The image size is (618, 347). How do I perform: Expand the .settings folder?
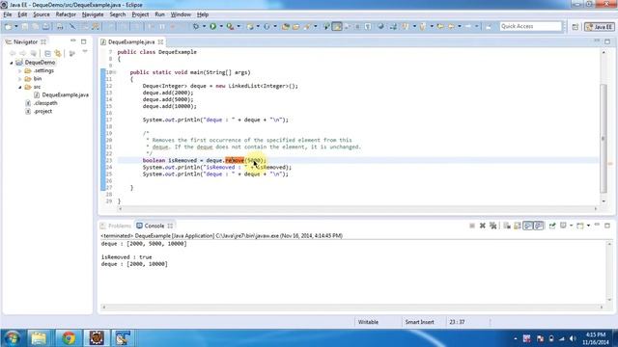[x=20, y=70]
